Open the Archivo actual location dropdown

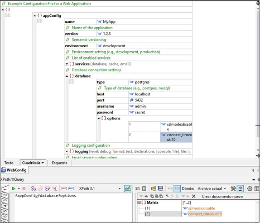coord(212,188)
